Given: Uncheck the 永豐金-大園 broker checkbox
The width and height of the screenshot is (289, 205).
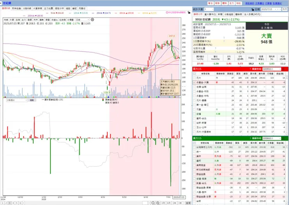Looking at the screenshot, I should (x=194, y=83).
